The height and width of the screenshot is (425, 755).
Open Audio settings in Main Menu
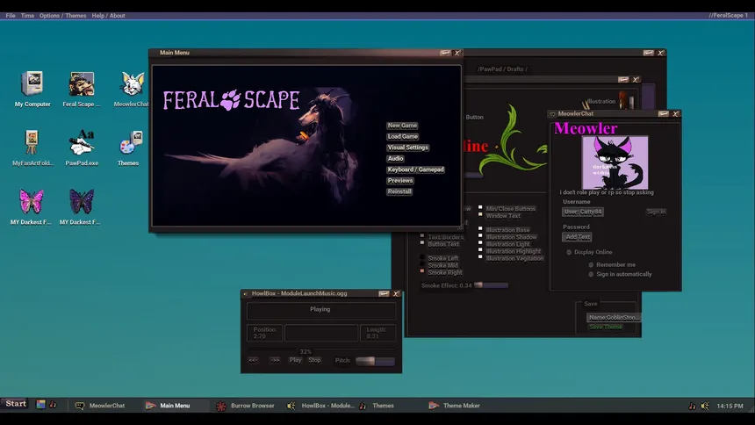(x=395, y=159)
